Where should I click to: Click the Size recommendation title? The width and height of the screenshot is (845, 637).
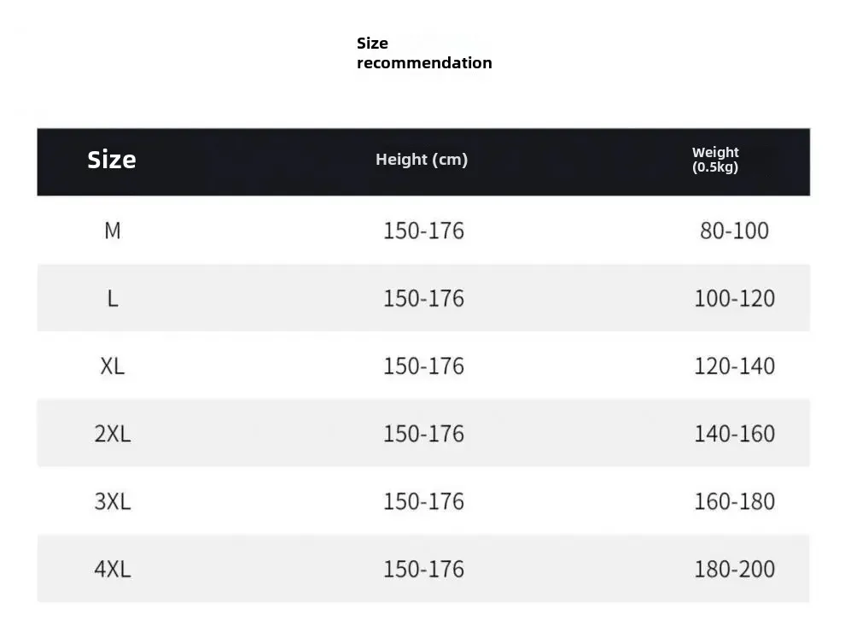(x=423, y=53)
